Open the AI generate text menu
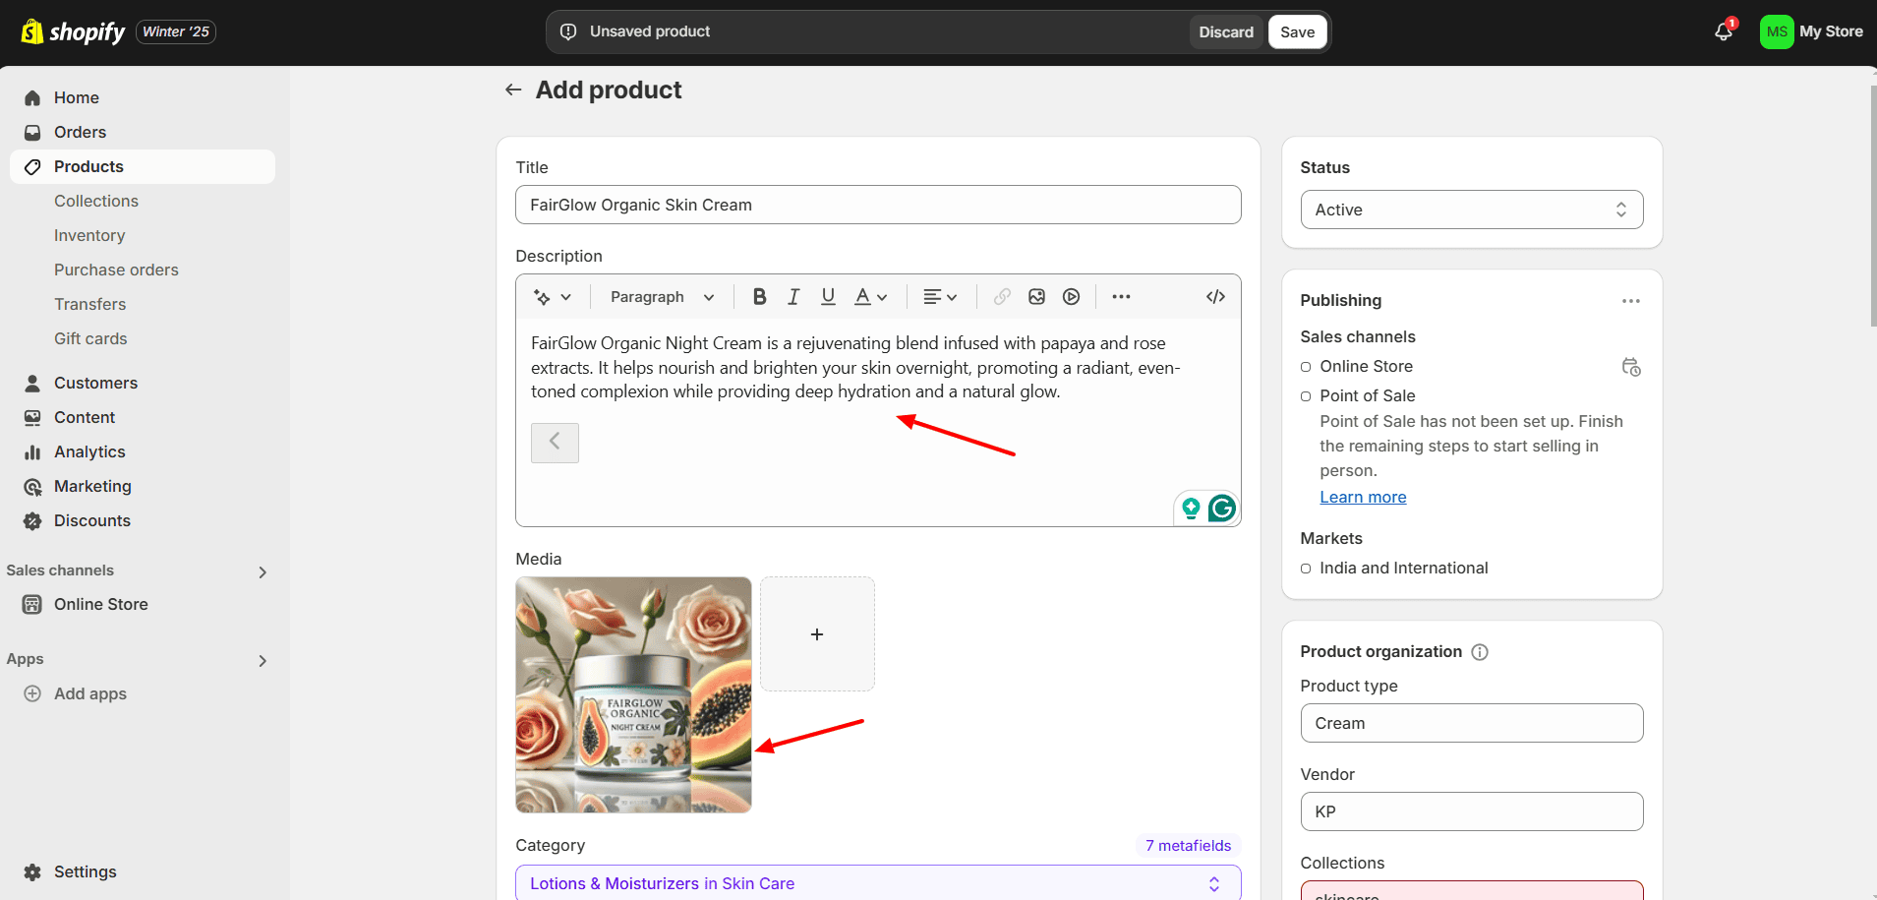The height and width of the screenshot is (900, 1877). tap(552, 297)
